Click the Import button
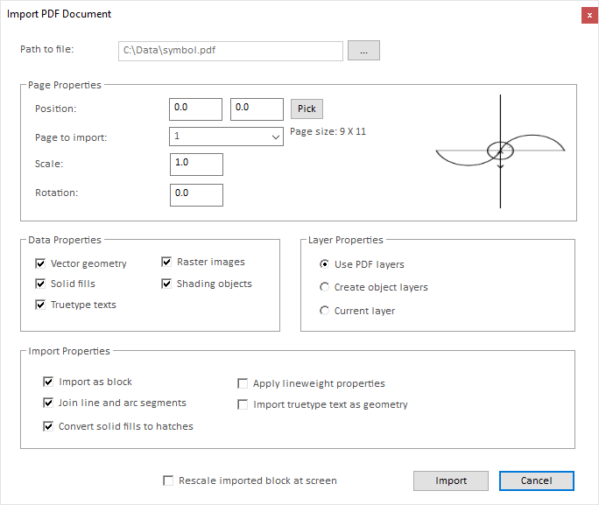599x505 pixels. tap(451, 480)
